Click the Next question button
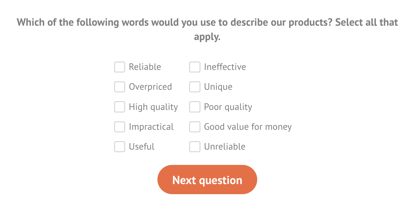 [207, 180]
